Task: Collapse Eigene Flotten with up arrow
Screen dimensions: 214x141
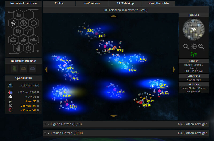Action: [x=49, y=124]
